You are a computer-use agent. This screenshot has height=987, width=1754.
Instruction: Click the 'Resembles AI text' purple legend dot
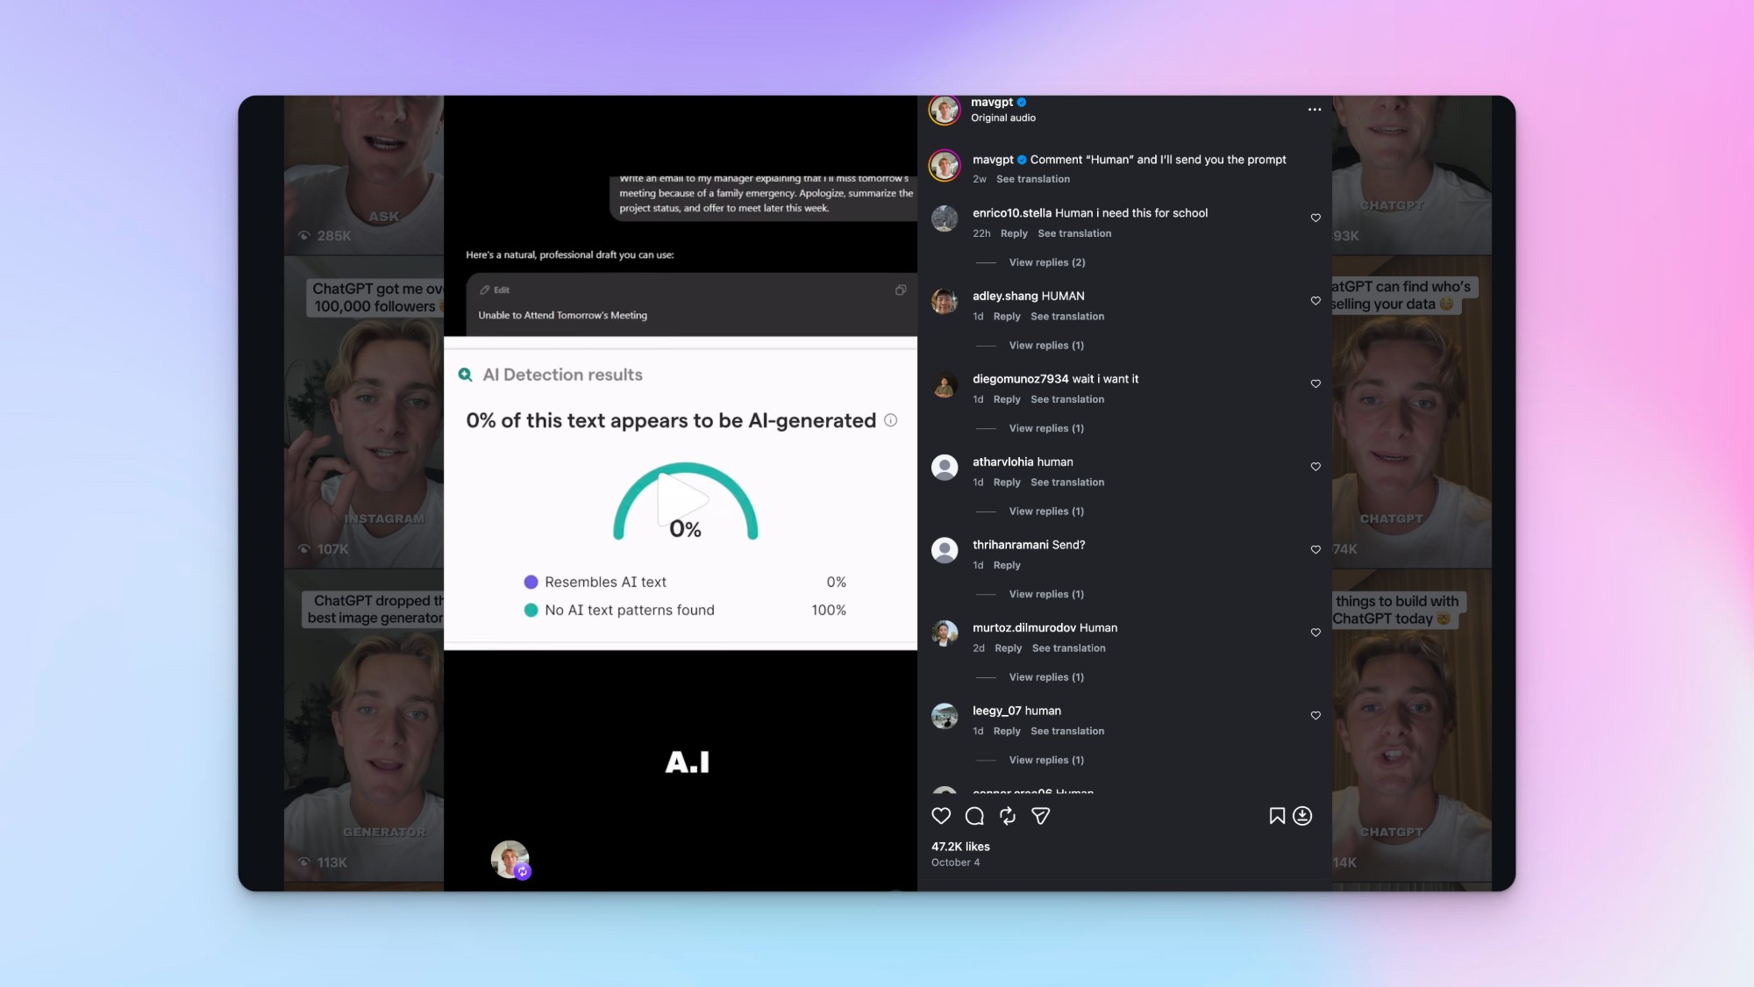click(x=531, y=582)
